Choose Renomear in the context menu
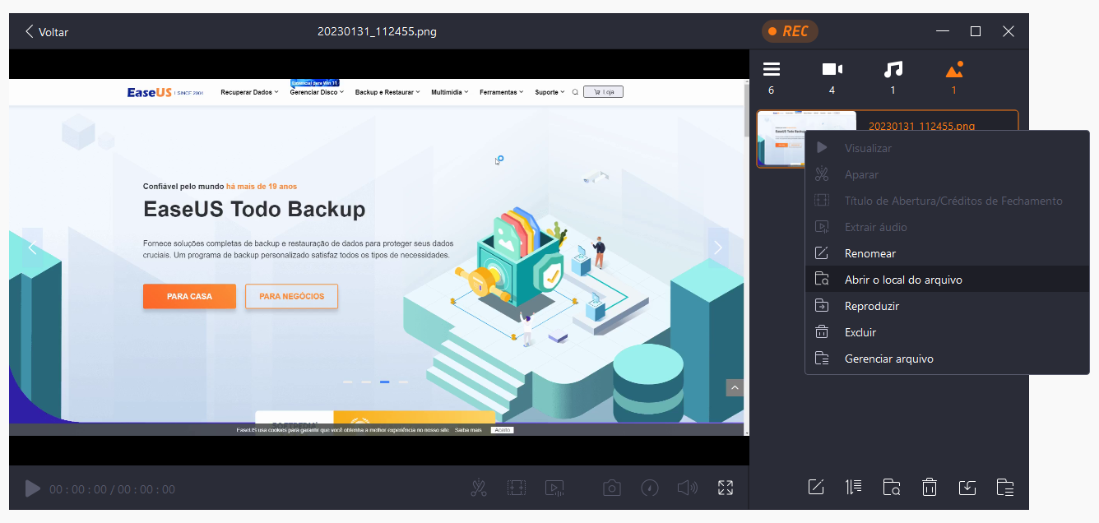 [x=870, y=252]
